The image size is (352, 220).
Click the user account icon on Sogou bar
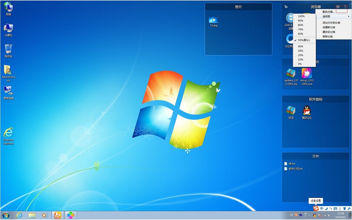pos(340,208)
